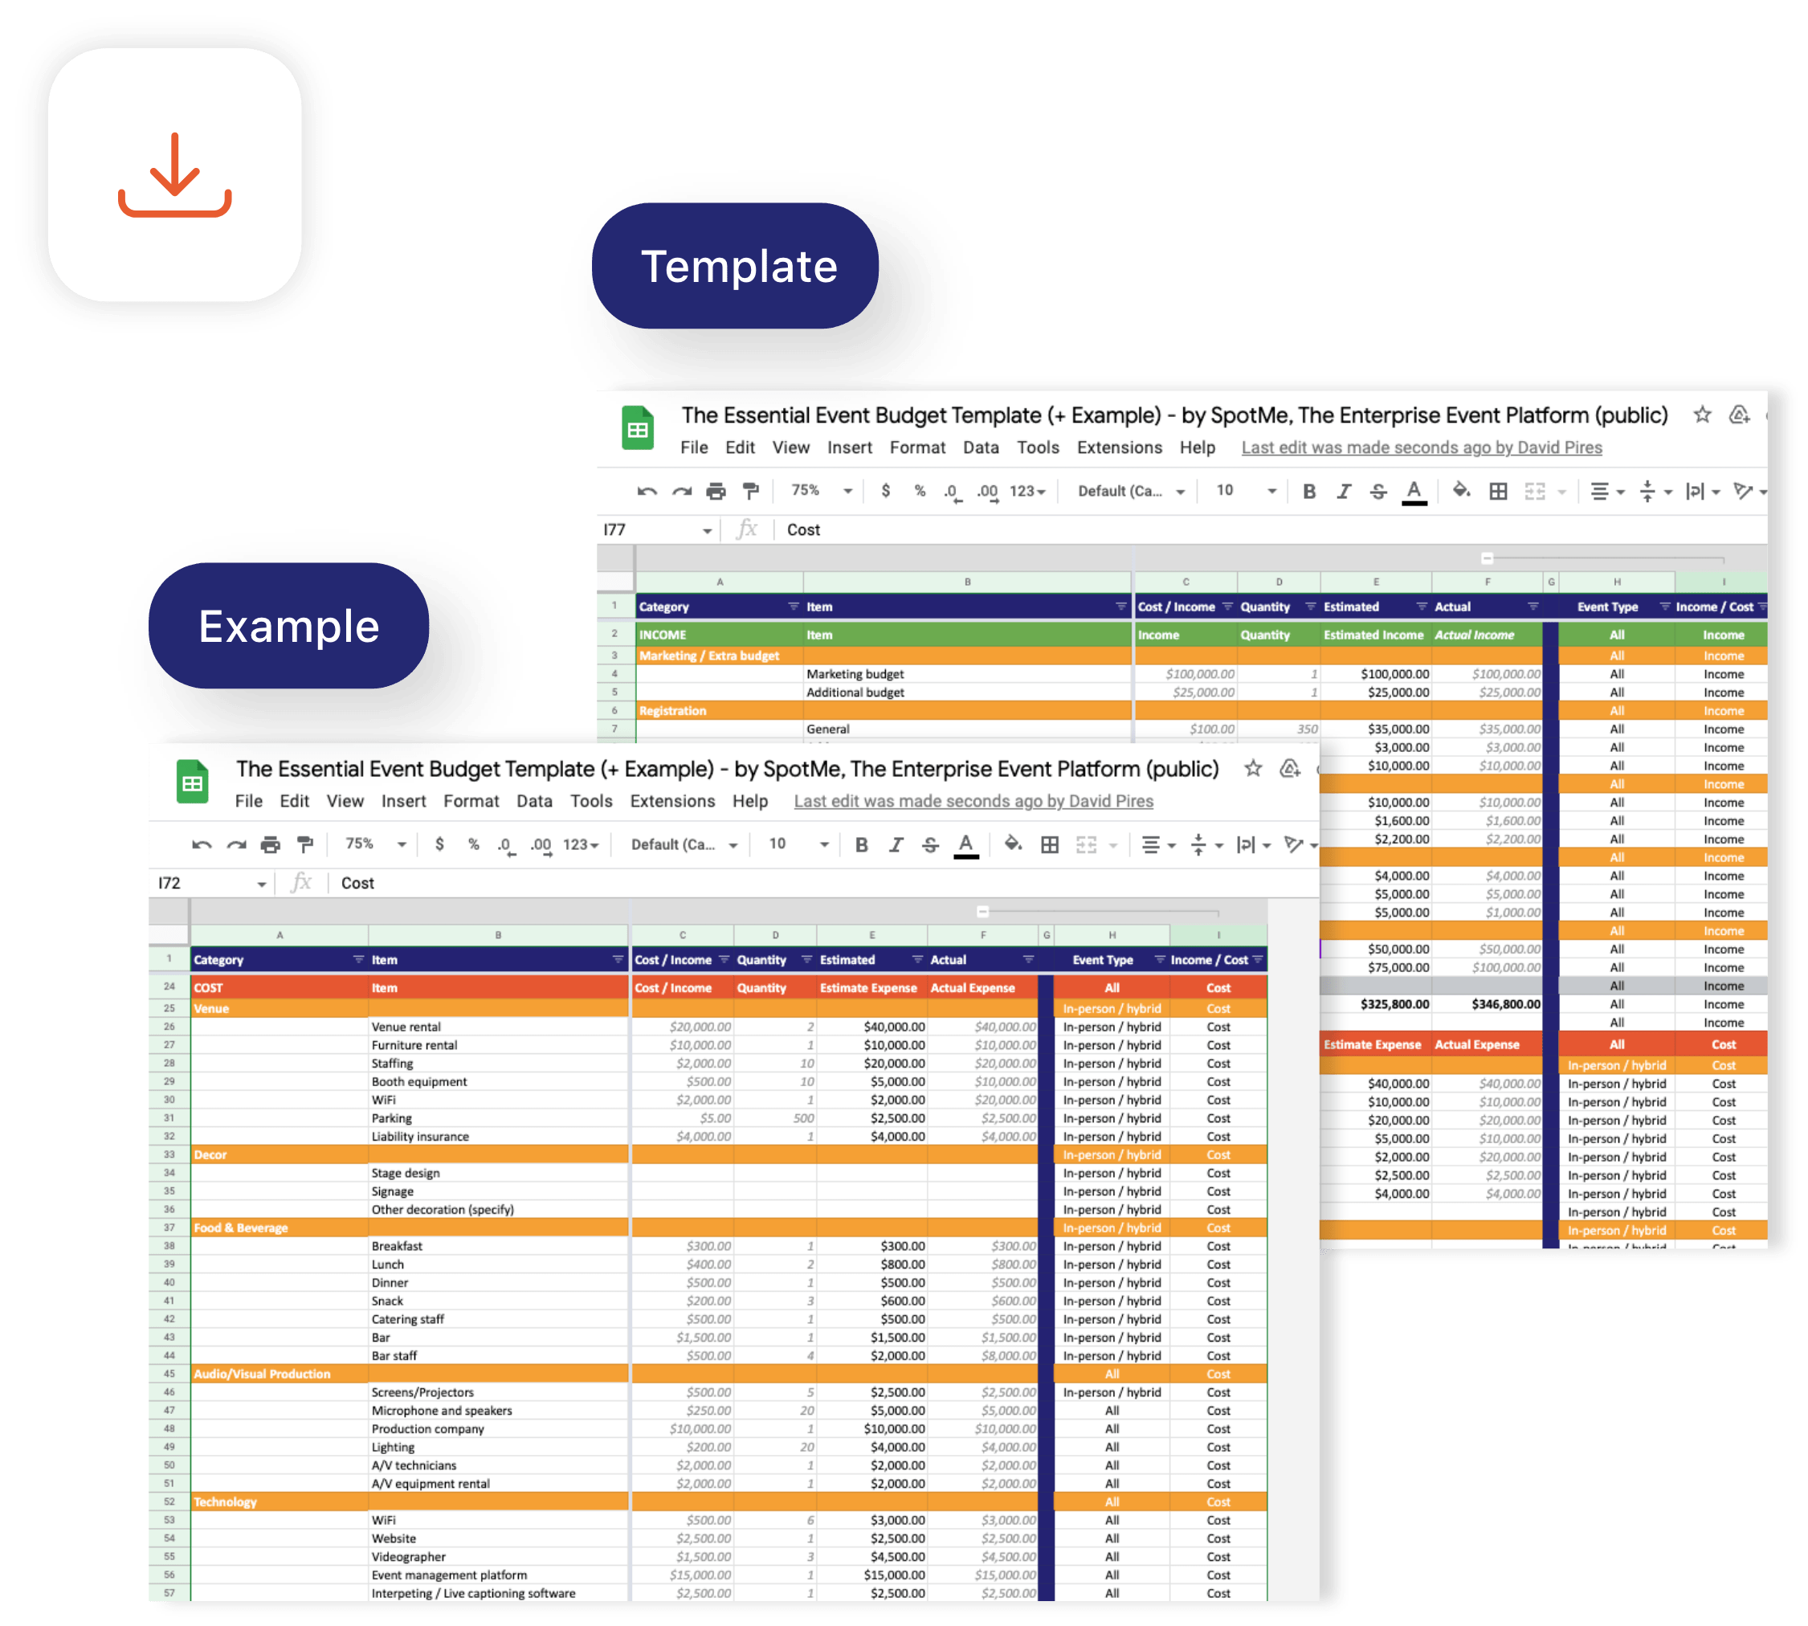Toggle bold formatting
The image size is (1808, 1626).
point(861,844)
